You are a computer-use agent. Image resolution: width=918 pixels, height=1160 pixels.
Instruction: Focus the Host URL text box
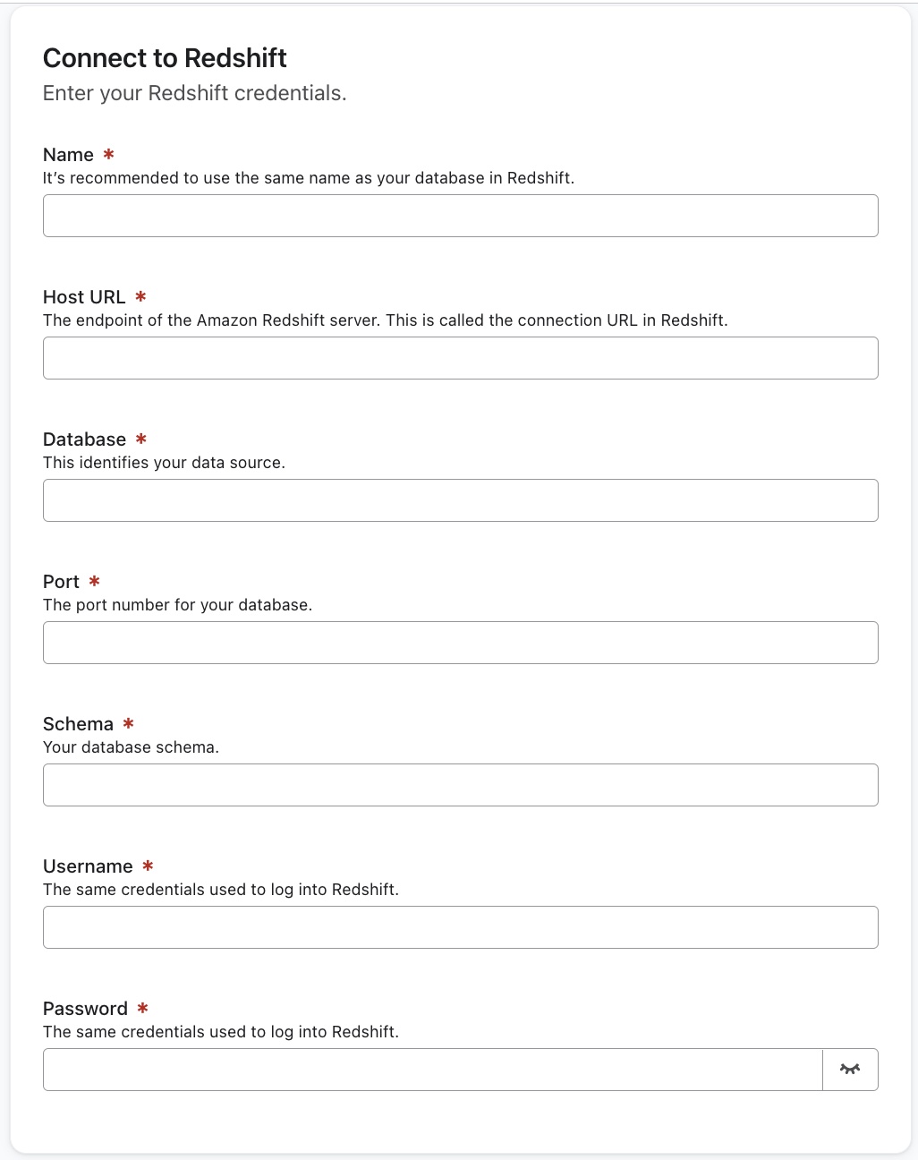pos(460,358)
